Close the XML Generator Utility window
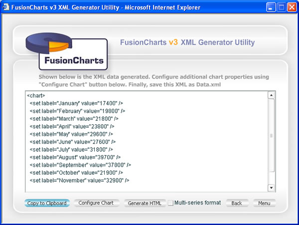Image resolution: width=299 pixels, height=225 pixels. (291, 7)
